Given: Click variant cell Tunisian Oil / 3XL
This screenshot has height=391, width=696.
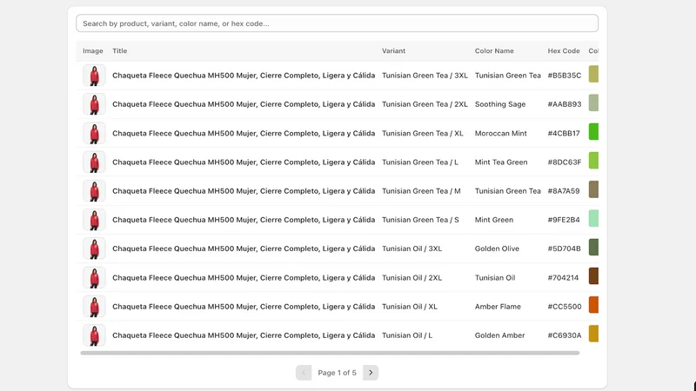Looking at the screenshot, I should [x=412, y=249].
